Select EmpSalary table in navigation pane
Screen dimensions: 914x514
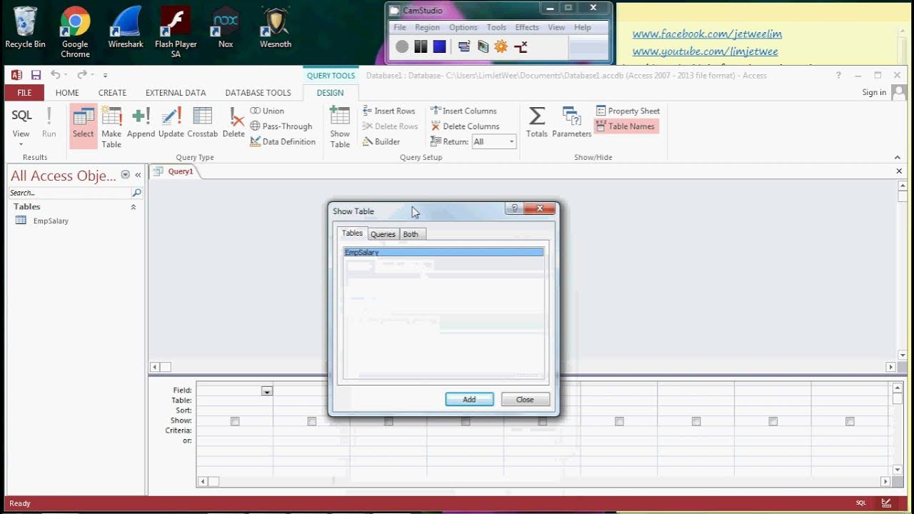pyautogui.click(x=51, y=221)
